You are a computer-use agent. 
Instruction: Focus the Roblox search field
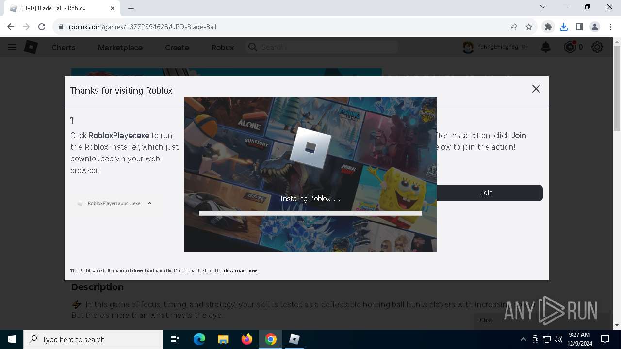click(x=322, y=47)
